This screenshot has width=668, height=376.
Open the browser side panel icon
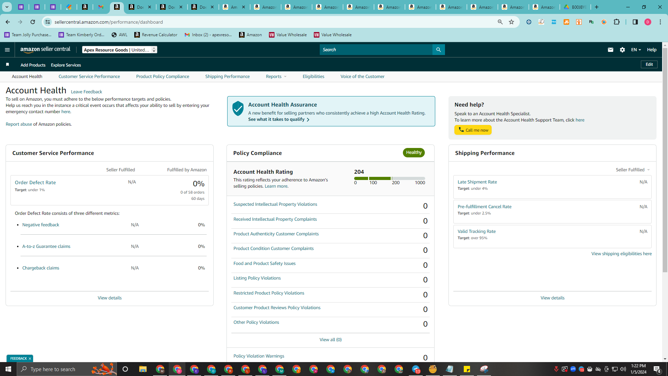(x=635, y=22)
